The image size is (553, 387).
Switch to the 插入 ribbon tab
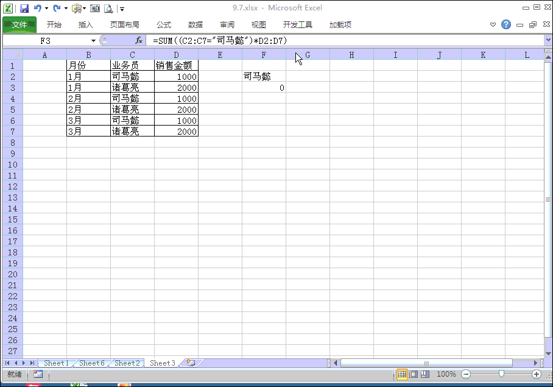[x=85, y=25]
